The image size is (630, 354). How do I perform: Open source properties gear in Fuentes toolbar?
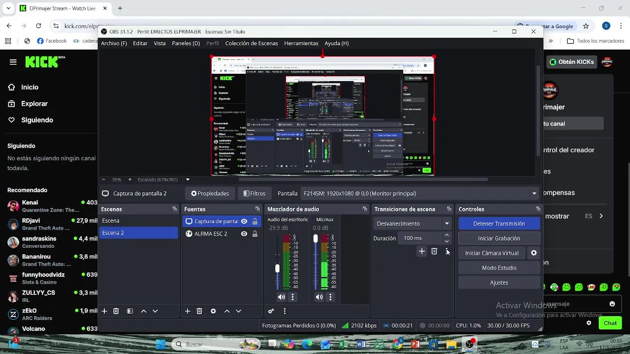click(x=213, y=311)
